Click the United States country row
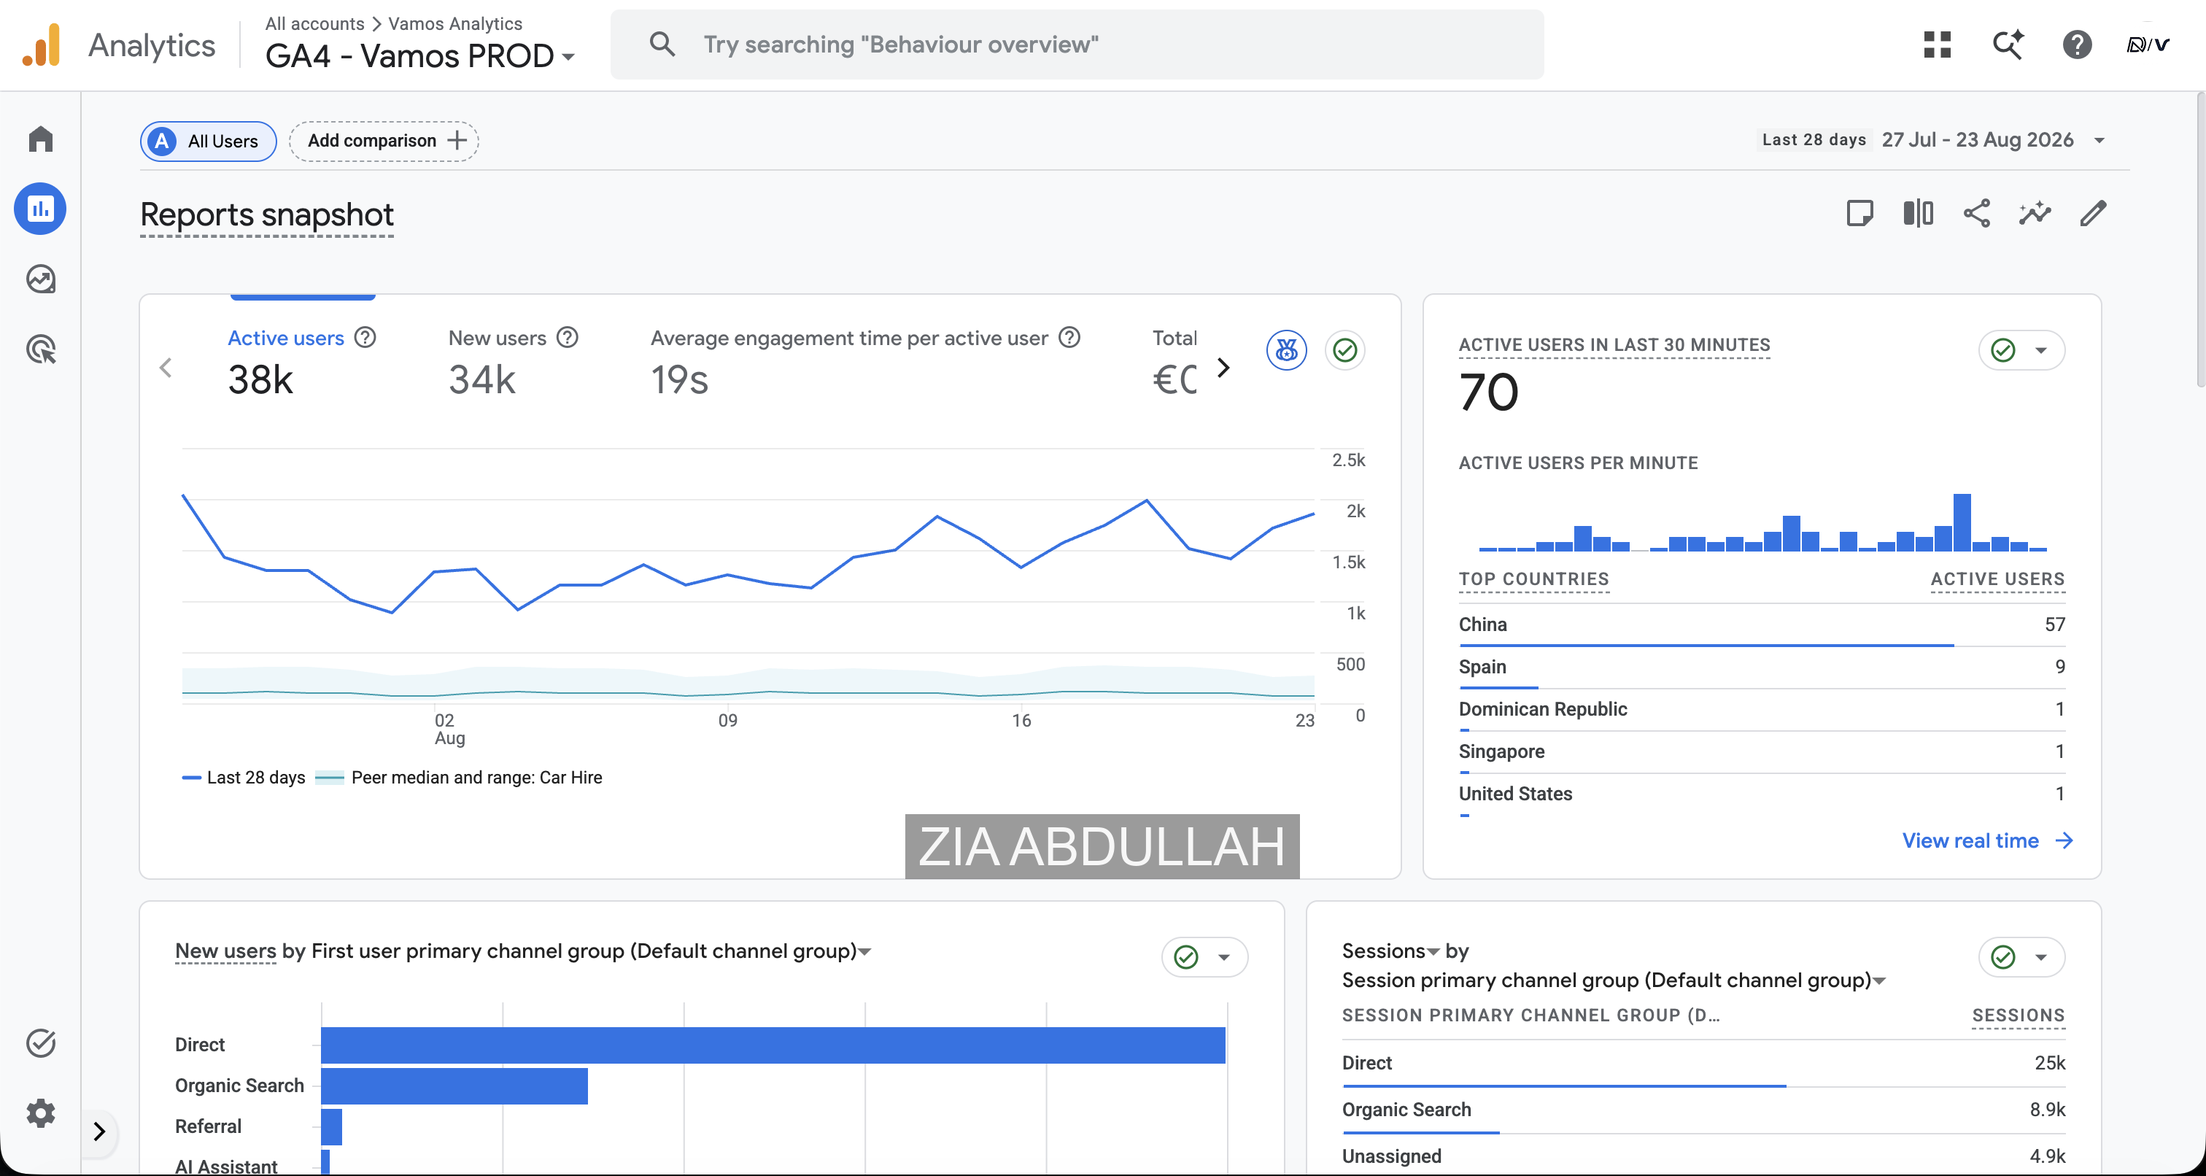 (1762, 794)
